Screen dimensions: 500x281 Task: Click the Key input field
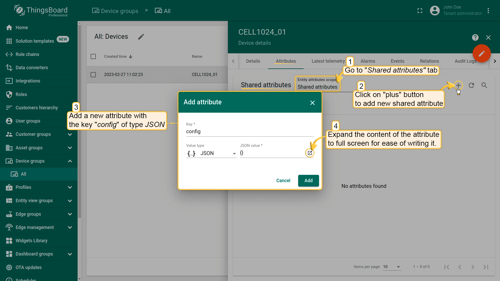(249, 132)
